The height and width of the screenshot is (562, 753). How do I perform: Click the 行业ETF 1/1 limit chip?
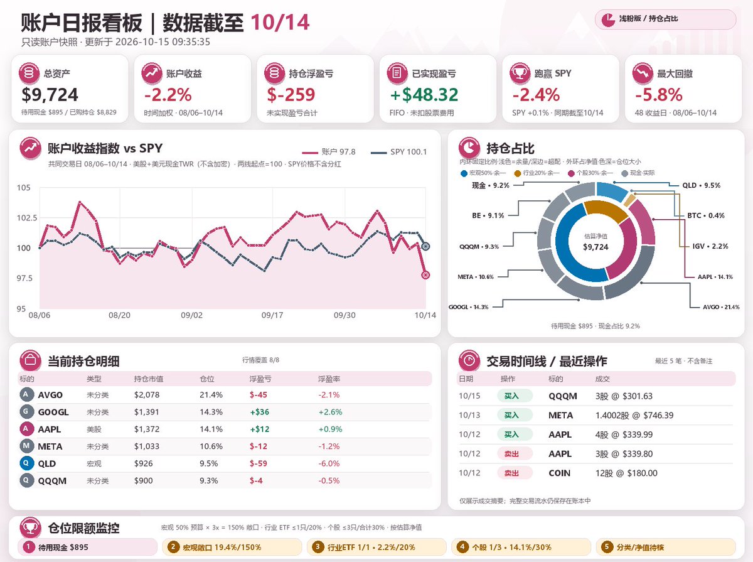[376, 547]
